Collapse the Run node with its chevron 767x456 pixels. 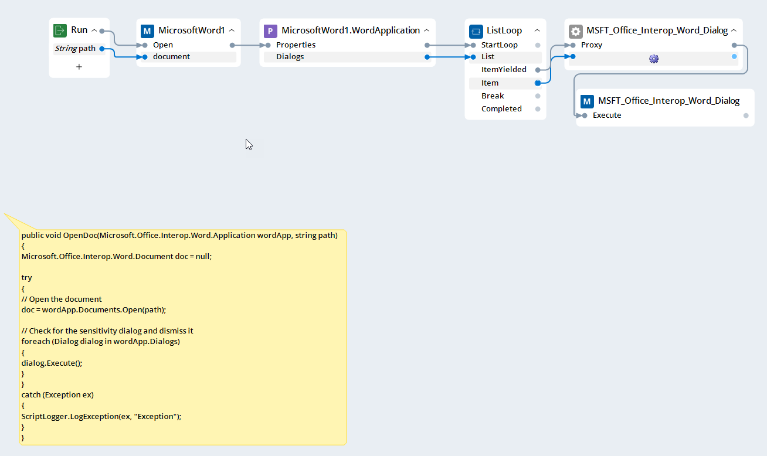pos(94,30)
